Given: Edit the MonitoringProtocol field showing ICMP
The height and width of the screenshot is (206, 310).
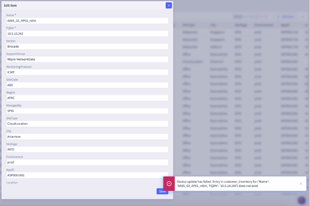Looking at the screenshot, I should click(87, 72).
